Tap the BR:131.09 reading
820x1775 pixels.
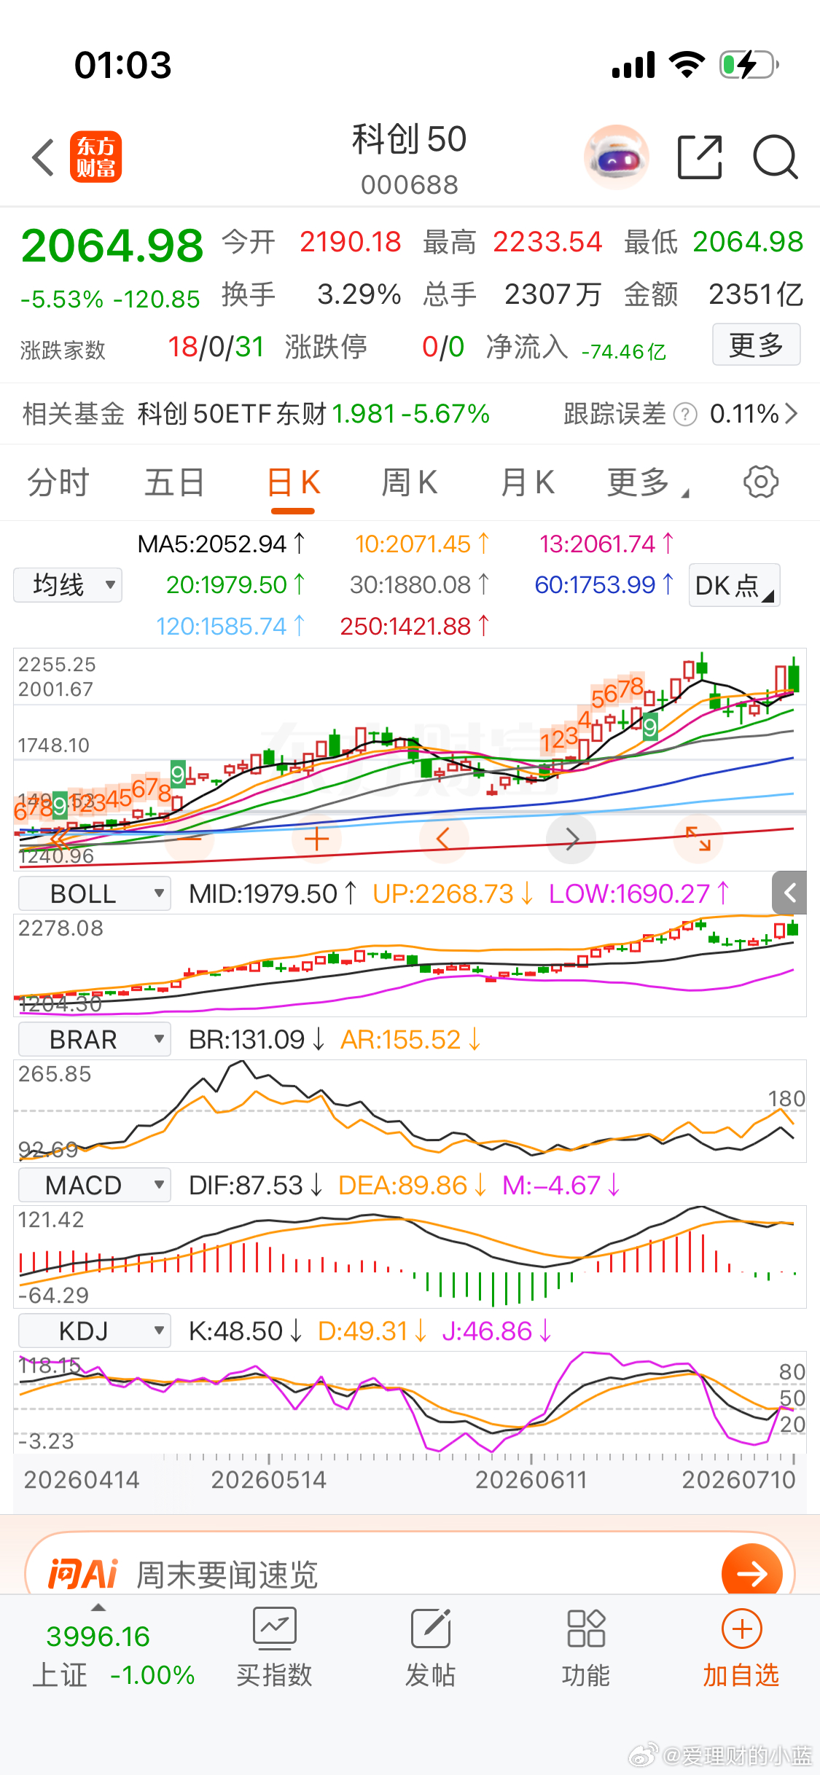coord(257,1040)
